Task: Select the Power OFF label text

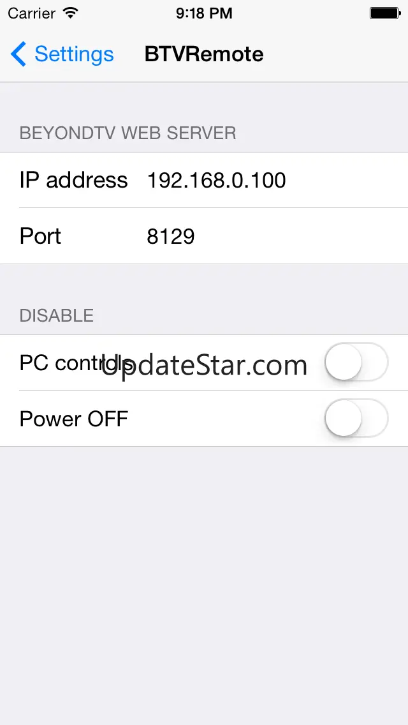Action: tap(74, 419)
